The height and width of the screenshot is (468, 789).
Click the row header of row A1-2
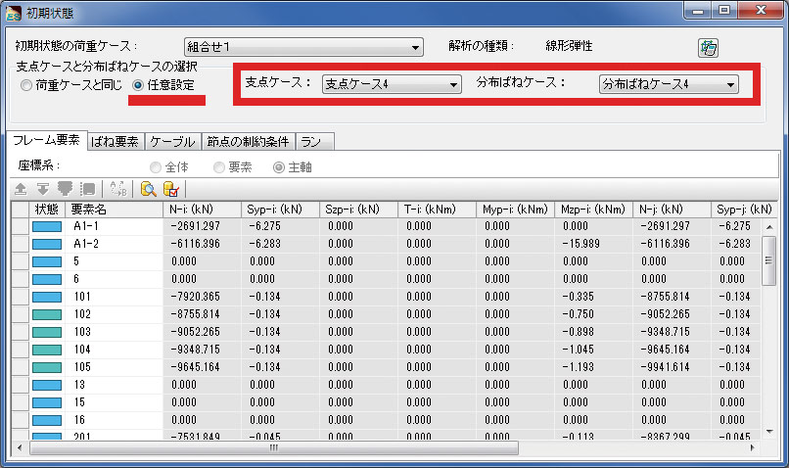[x=21, y=244]
